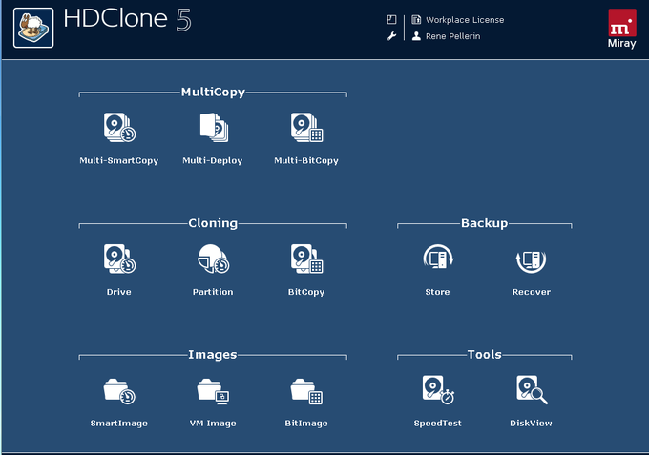Click the MultiCopy section heading

pyautogui.click(x=213, y=92)
